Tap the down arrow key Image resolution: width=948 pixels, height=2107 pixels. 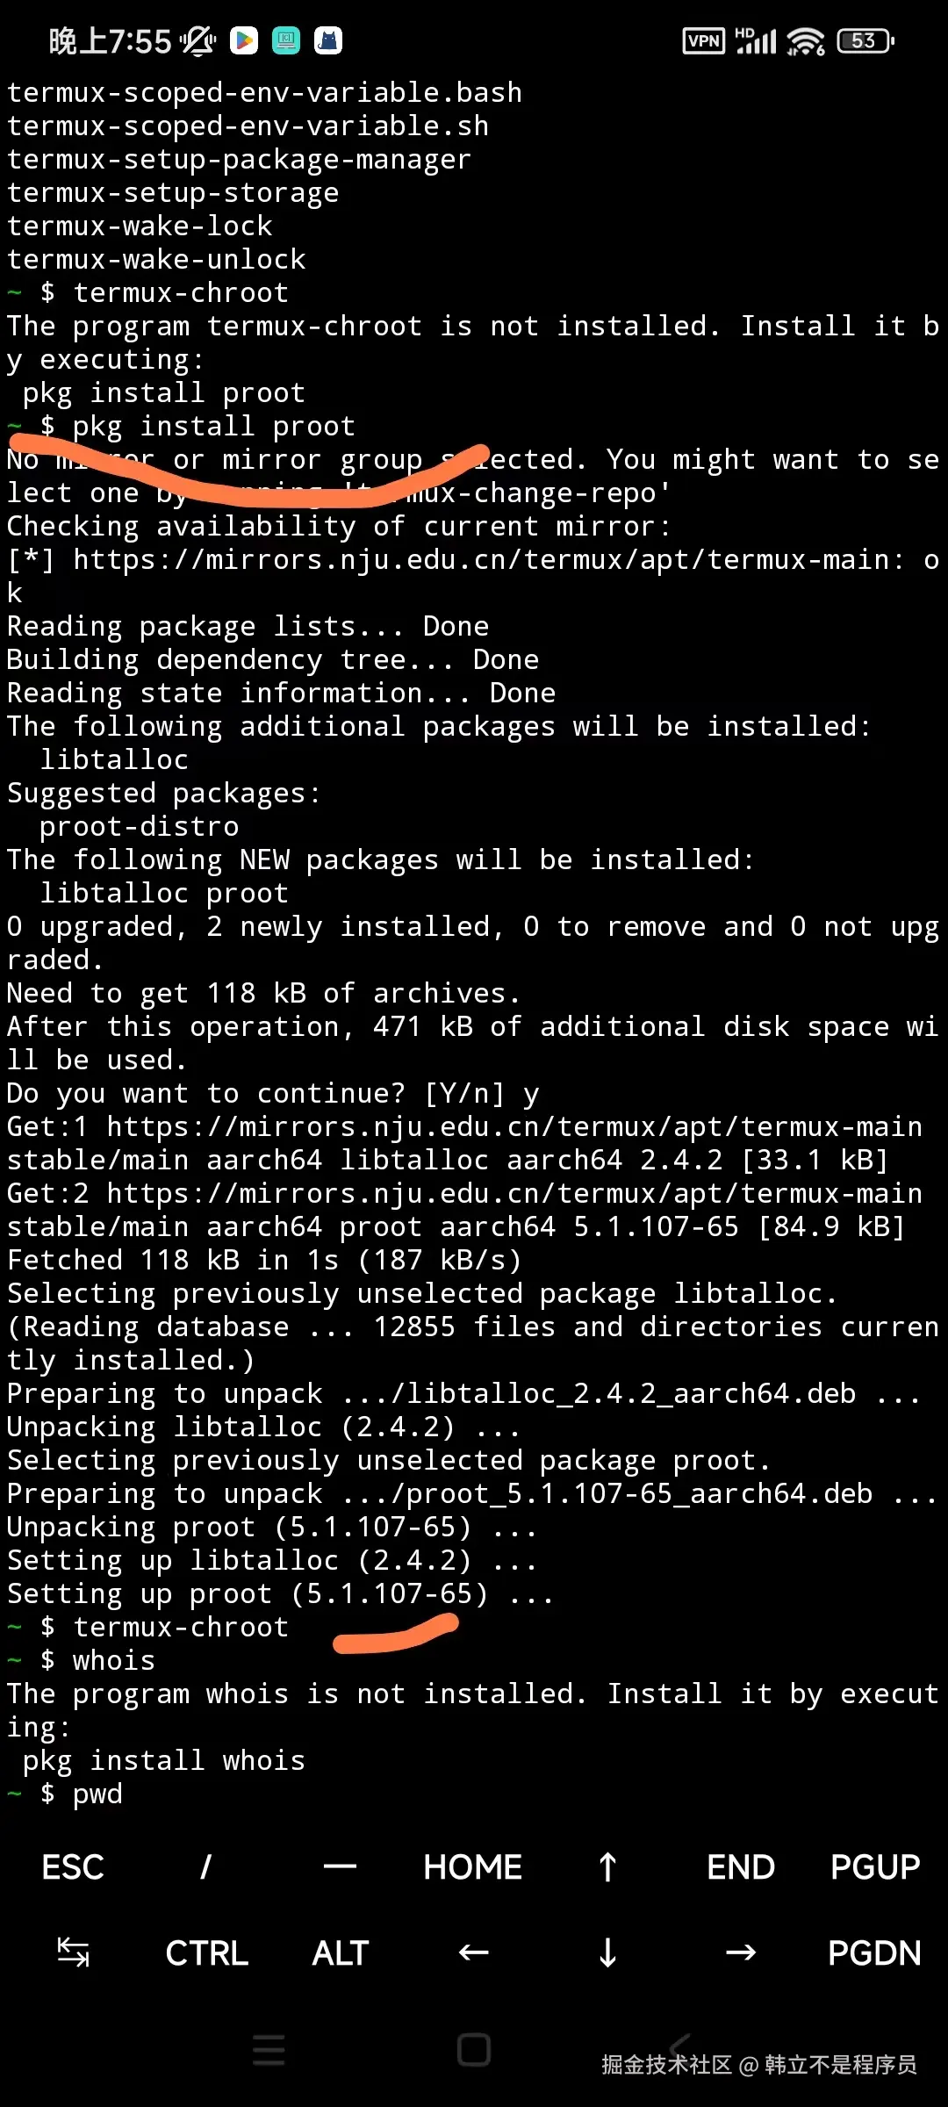(x=607, y=1953)
